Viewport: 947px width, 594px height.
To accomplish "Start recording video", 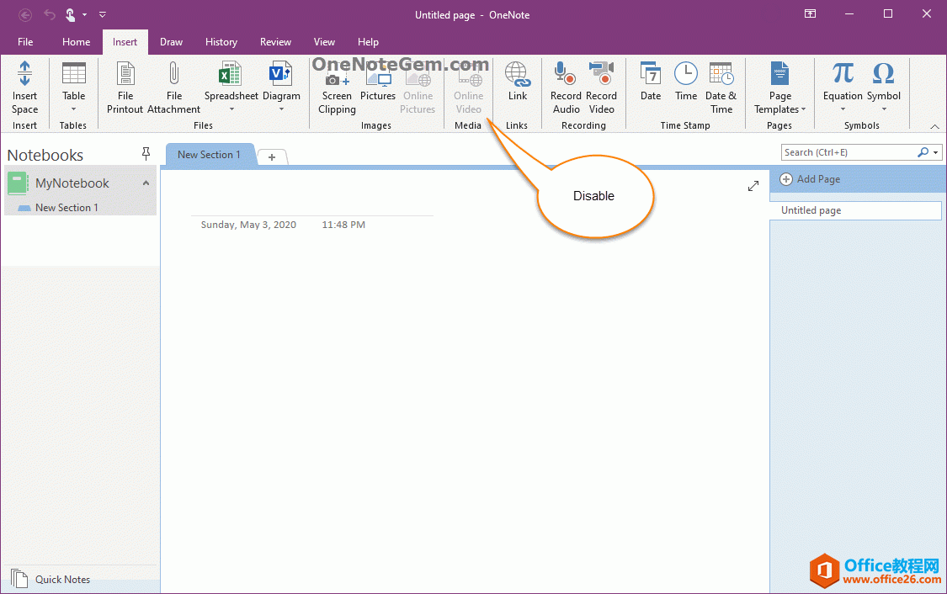I will click(600, 87).
